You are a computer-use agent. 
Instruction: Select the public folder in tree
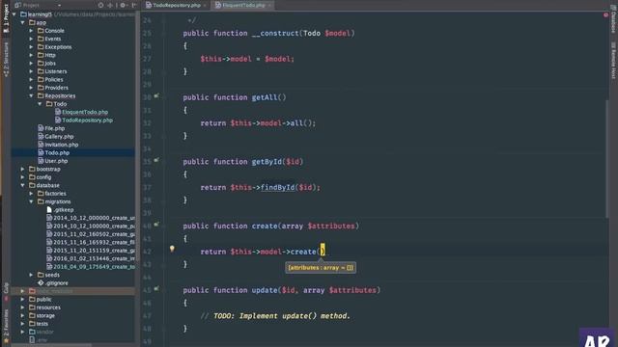tap(43, 300)
